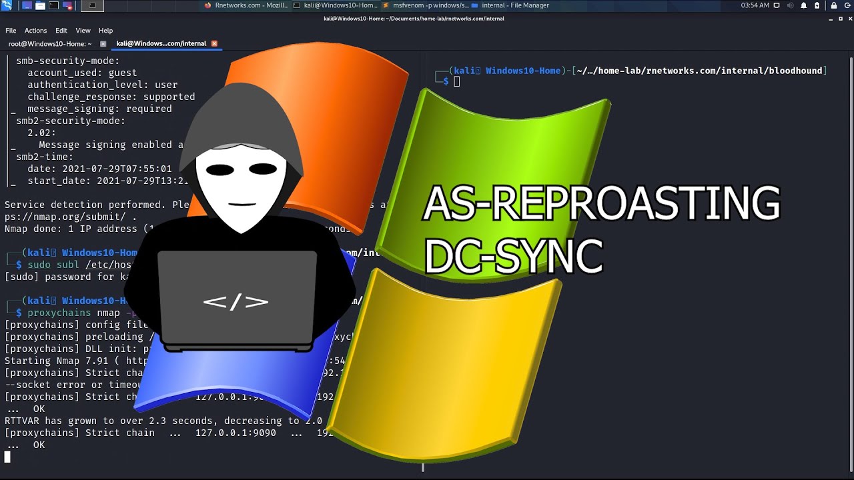
Task: Click 'date: 2021-07-29T07:55:01' line
Action: tap(99, 169)
